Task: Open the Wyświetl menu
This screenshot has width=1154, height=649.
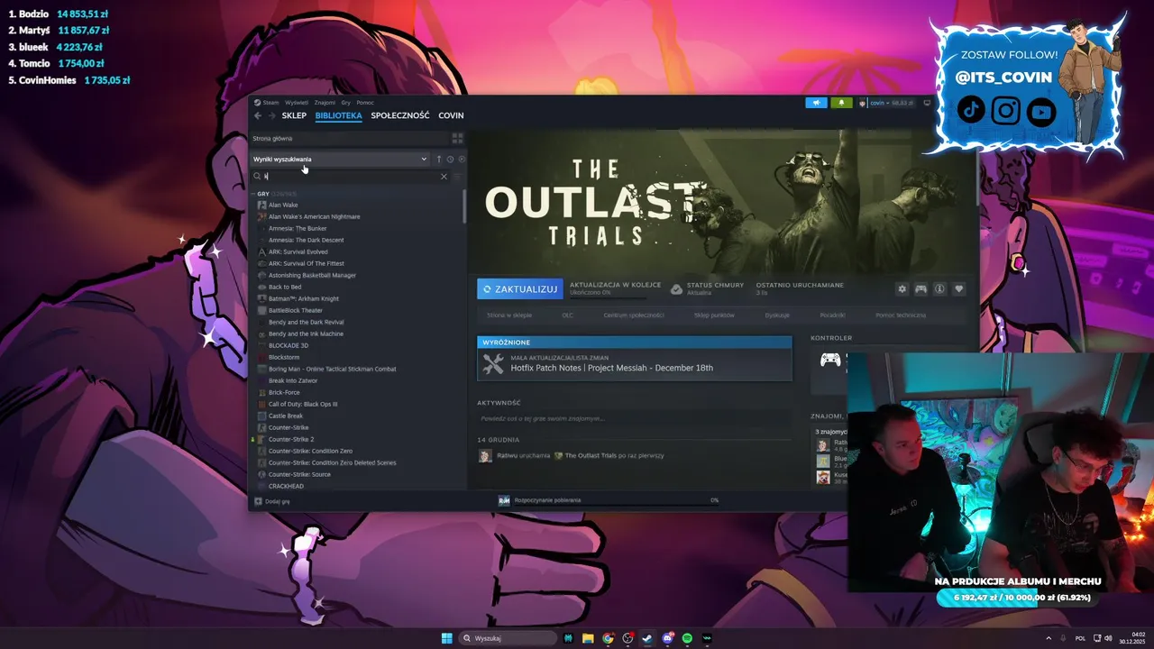Action: point(297,103)
